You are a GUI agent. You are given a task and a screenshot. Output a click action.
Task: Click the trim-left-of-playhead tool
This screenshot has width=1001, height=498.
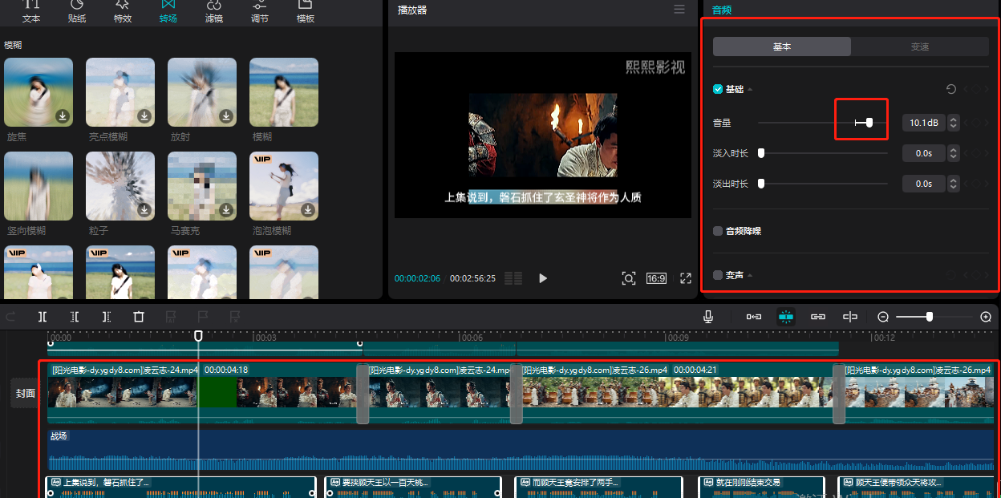[75, 317]
